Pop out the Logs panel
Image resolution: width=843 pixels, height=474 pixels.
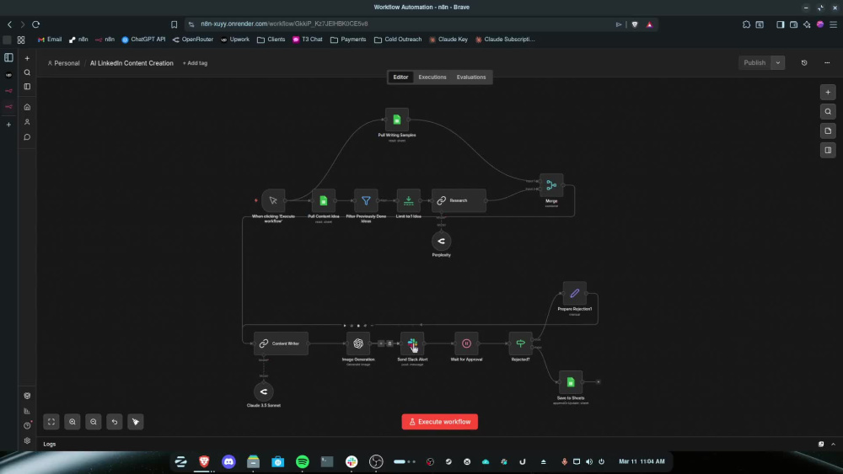click(821, 444)
